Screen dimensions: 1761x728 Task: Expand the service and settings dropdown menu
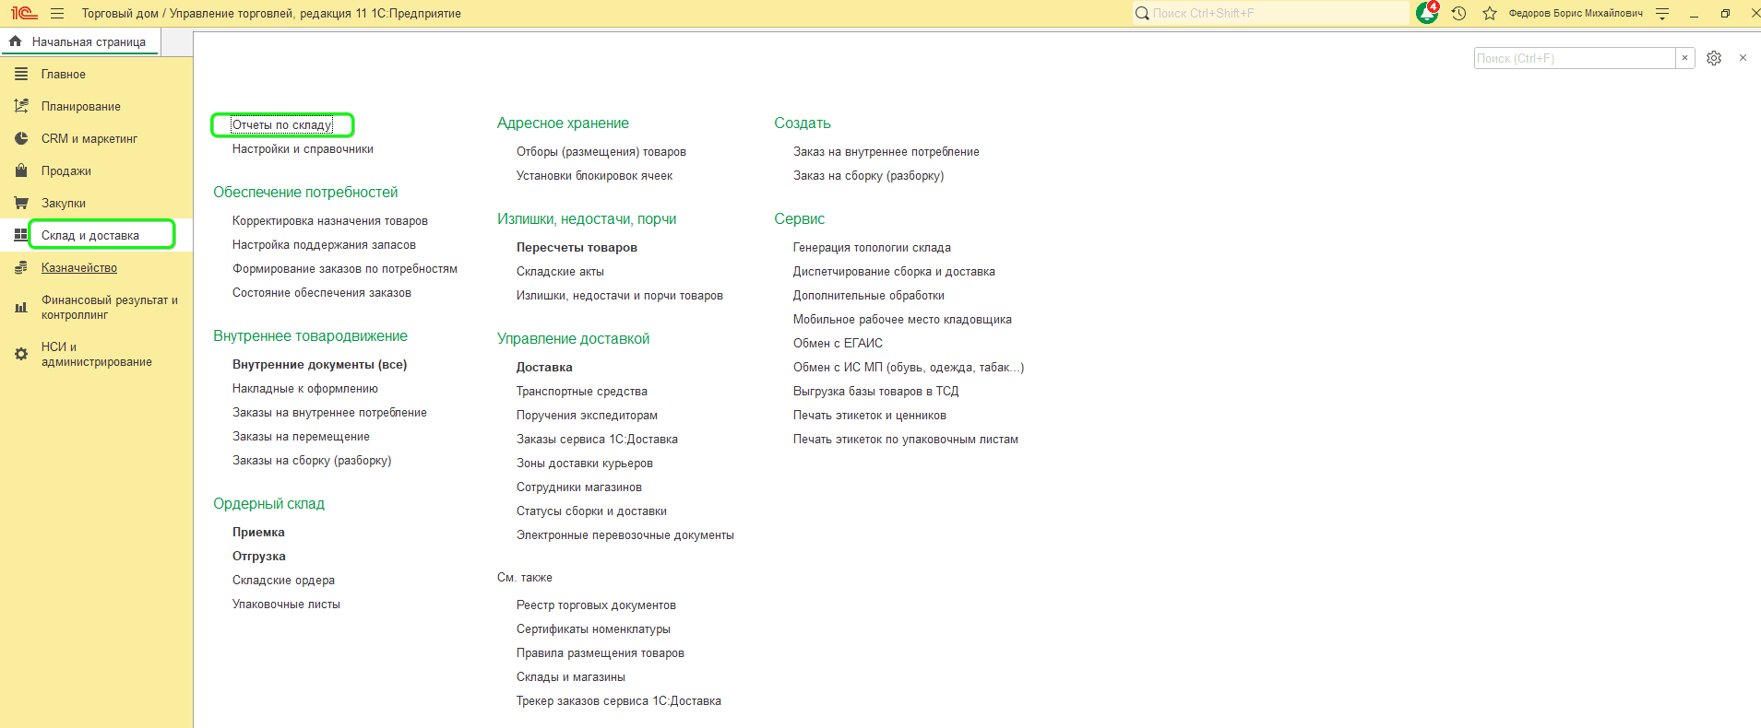(1662, 13)
